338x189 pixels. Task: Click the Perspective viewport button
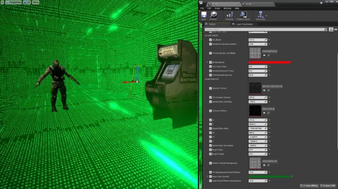click(14, 2)
